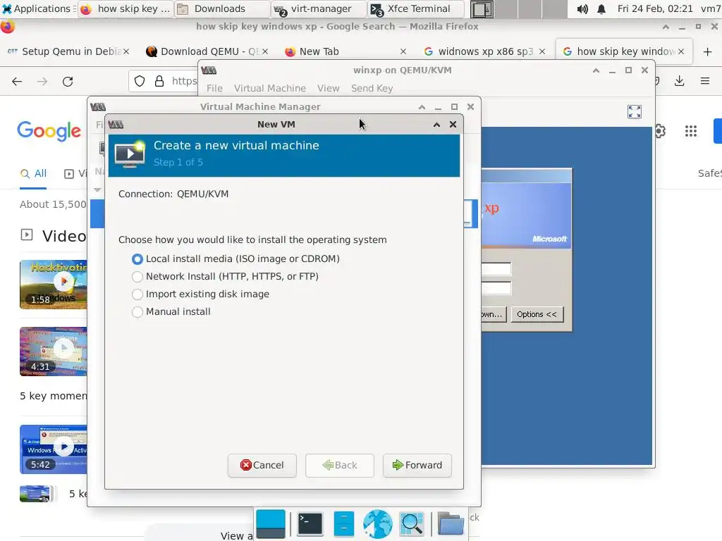Open Firefox downloads icon

tap(679, 82)
